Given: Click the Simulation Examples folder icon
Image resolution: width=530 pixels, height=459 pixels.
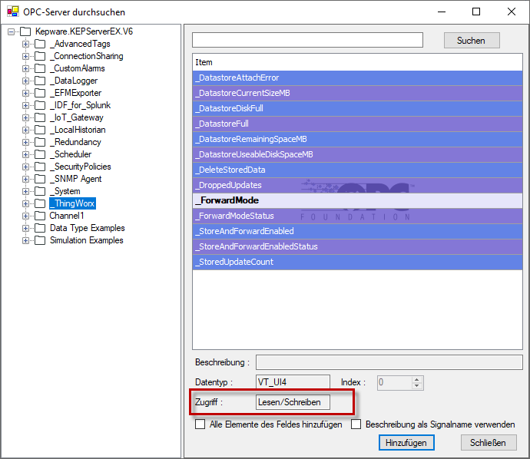Looking at the screenshot, I should 40,240.
